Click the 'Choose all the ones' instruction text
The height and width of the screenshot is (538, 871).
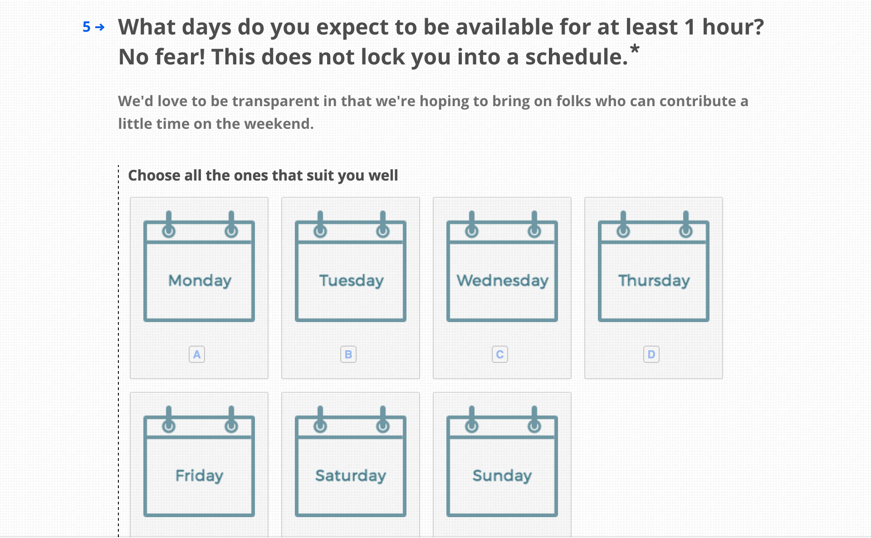[x=263, y=176]
